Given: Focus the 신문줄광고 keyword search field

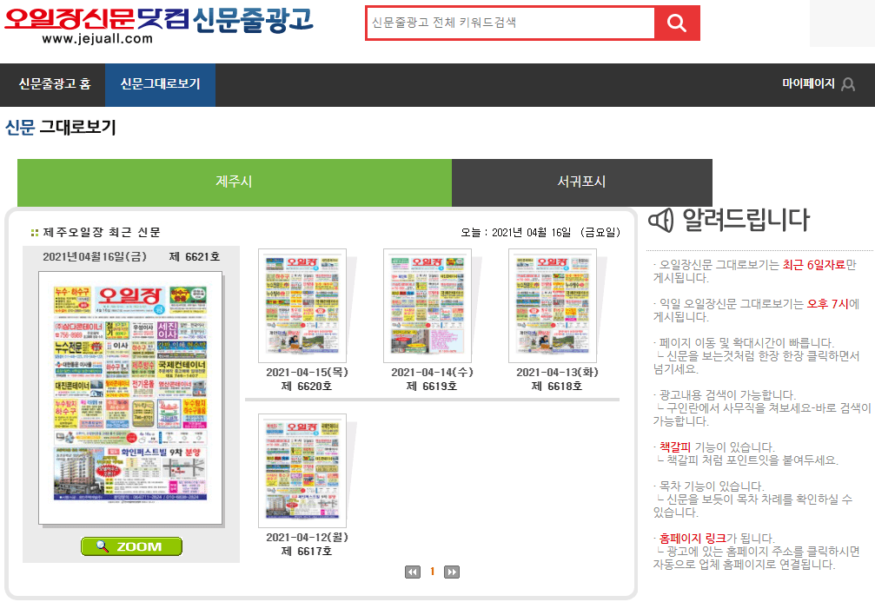Looking at the screenshot, I should point(510,23).
